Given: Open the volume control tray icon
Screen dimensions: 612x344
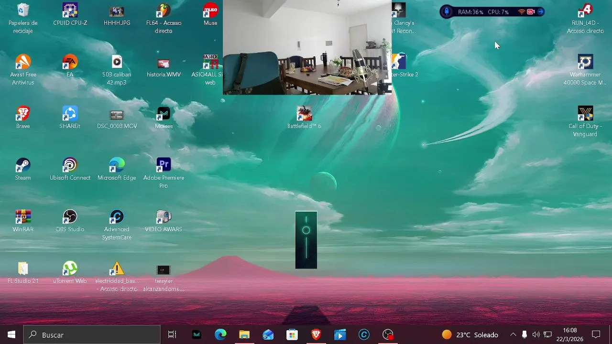Looking at the screenshot, I should 536,334.
